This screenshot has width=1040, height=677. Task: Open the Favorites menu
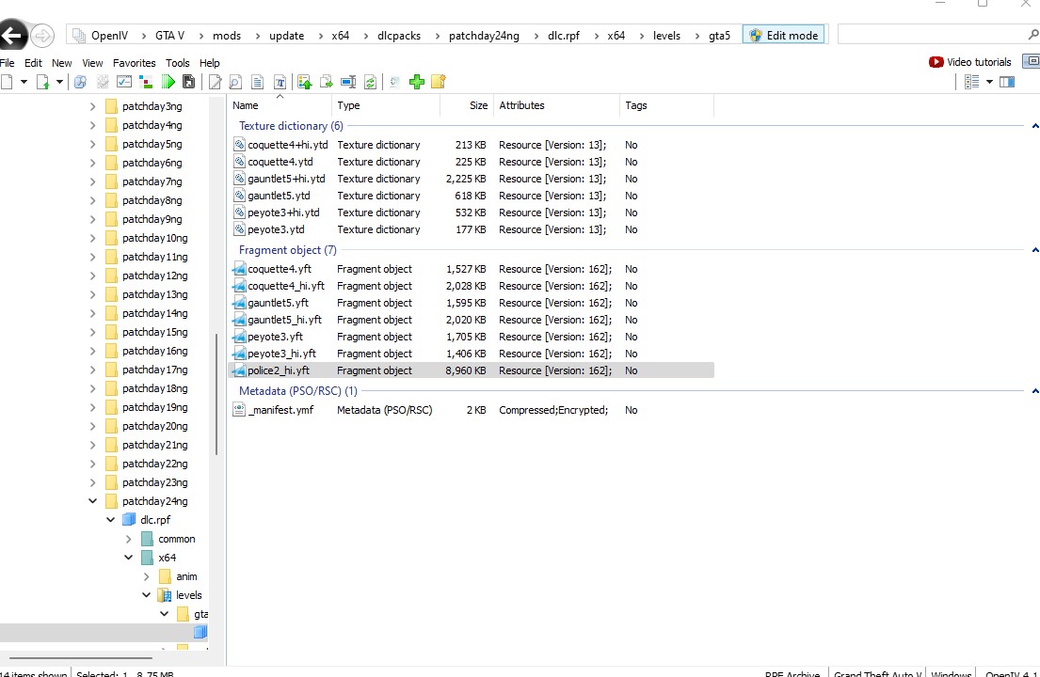pos(134,63)
